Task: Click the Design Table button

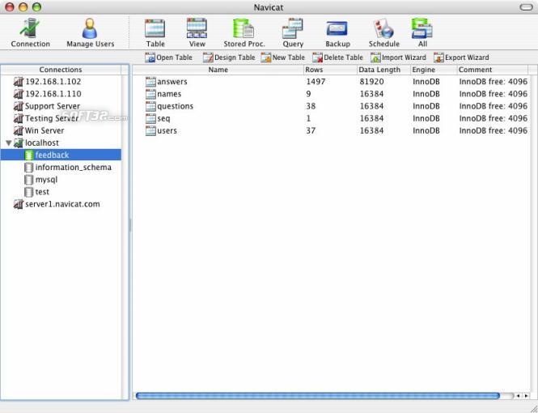Action: (x=229, y=57)
